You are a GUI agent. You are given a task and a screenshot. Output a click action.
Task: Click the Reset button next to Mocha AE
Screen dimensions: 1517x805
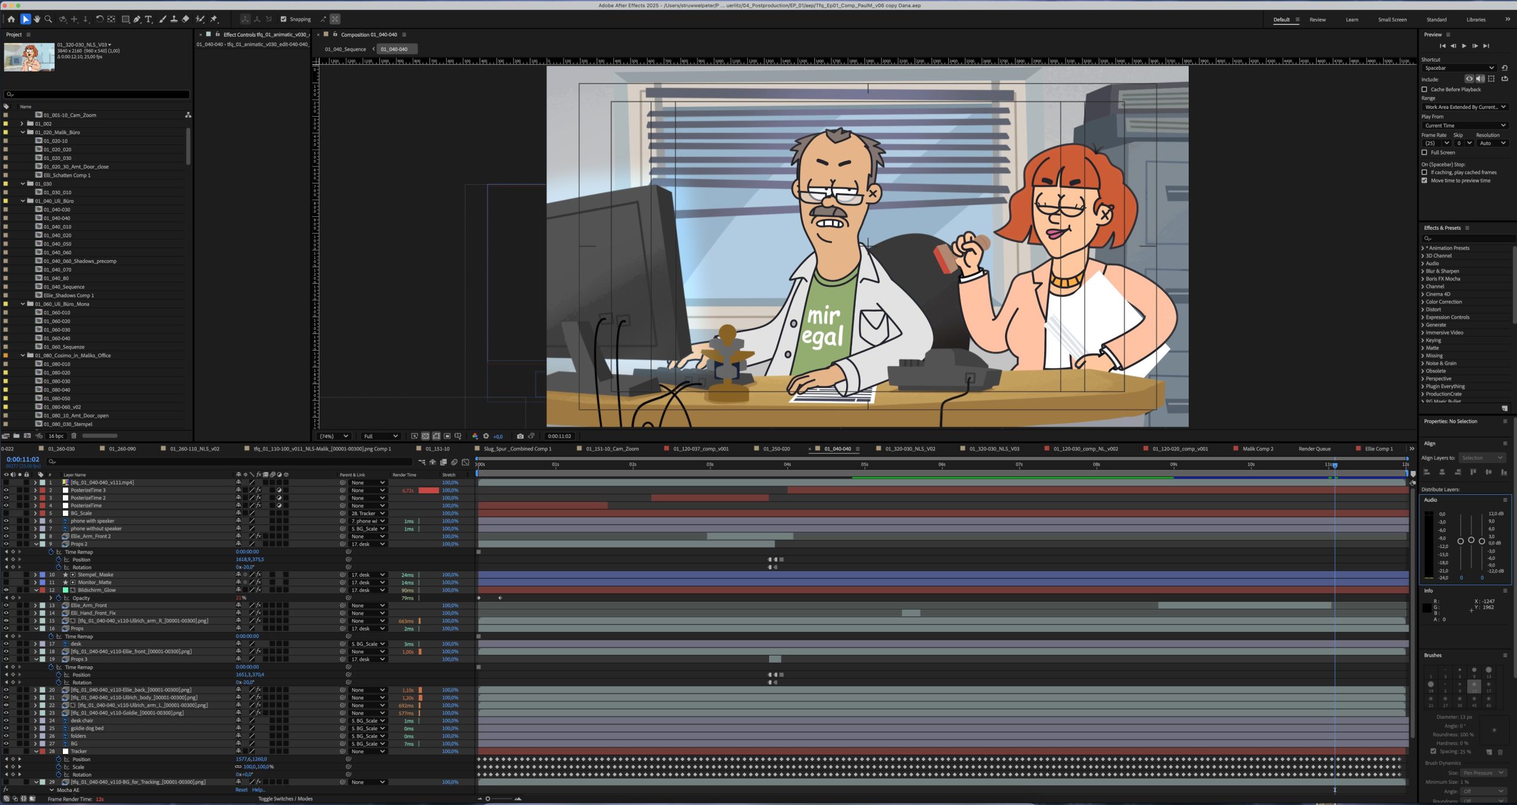point(241,790)
